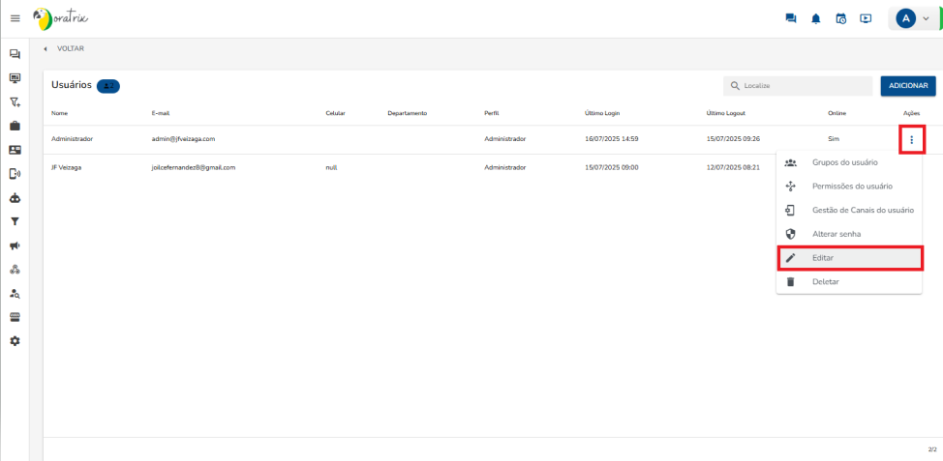Choose Deletar from the actions menu
The height and width of the screenshot is (461, 943).
pos(825,281)
